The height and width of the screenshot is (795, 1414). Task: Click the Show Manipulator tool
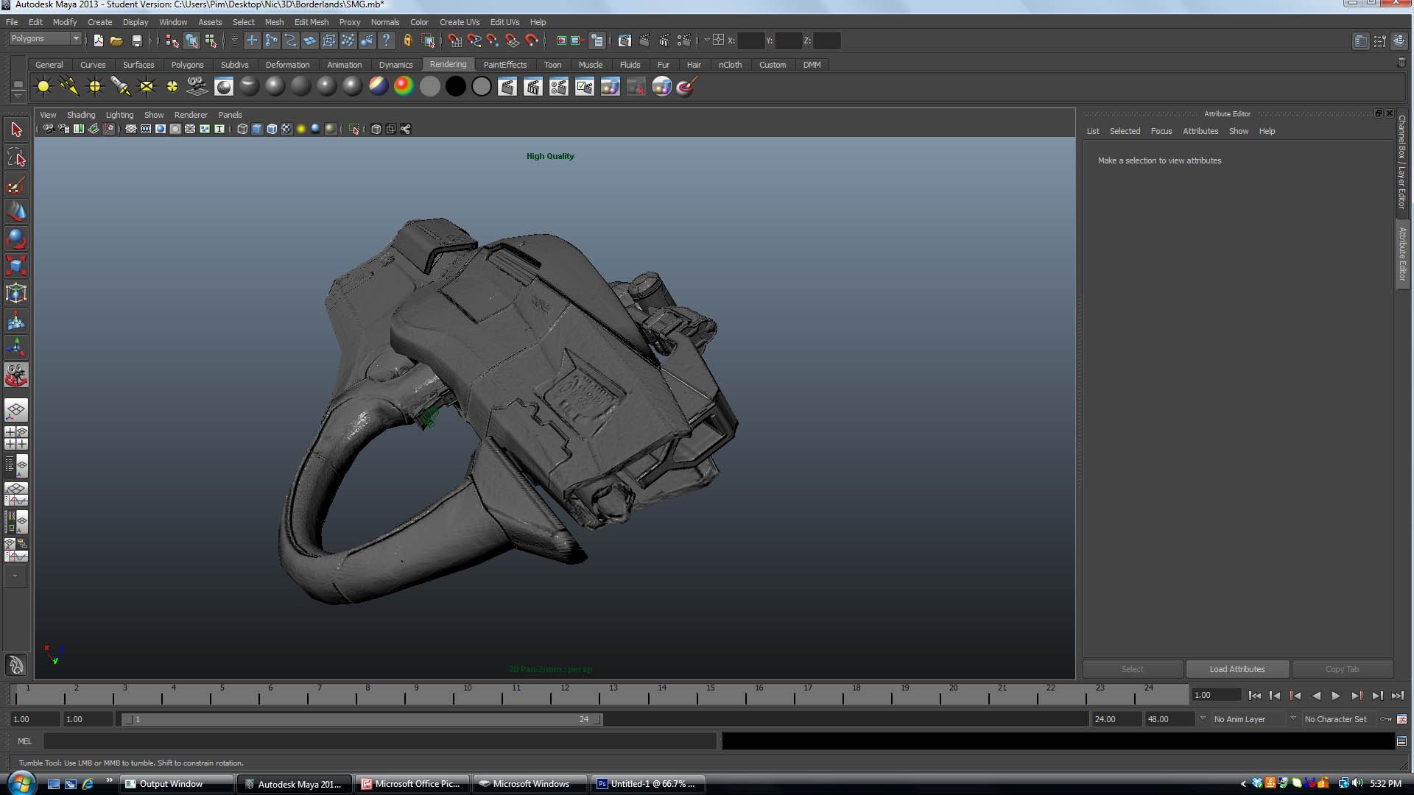tap(16, 347)
